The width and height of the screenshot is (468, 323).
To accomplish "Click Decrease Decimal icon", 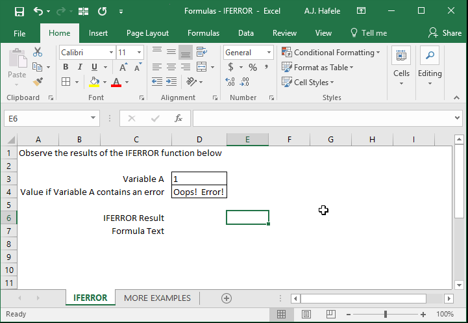I will coord(245,82).
